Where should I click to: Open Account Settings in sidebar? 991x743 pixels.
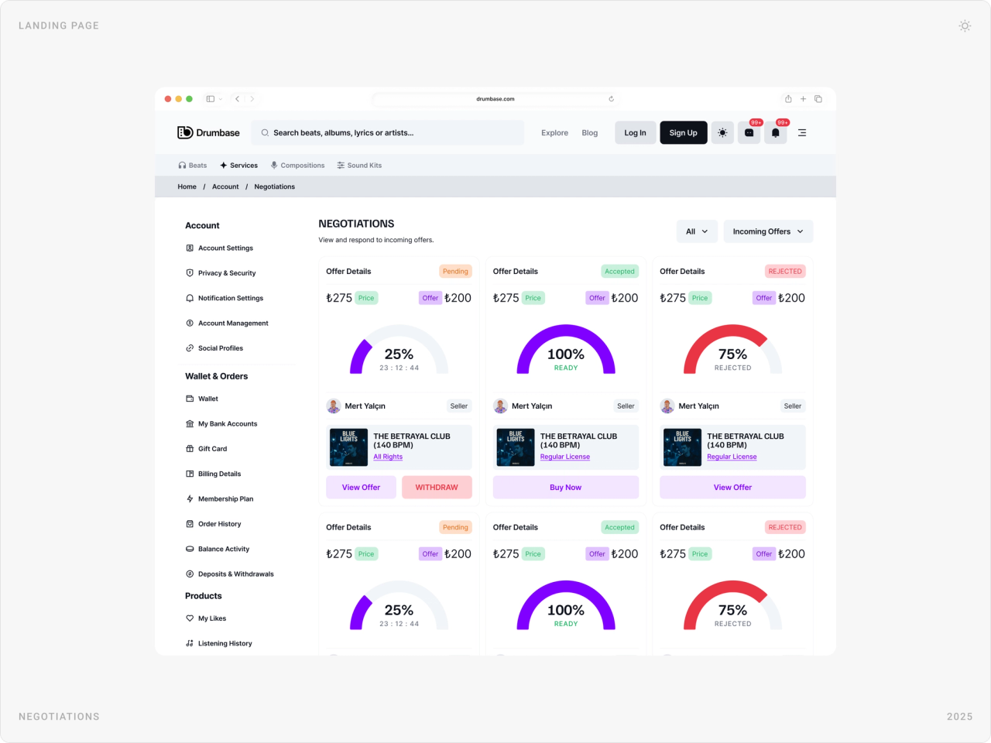[220, 248]
